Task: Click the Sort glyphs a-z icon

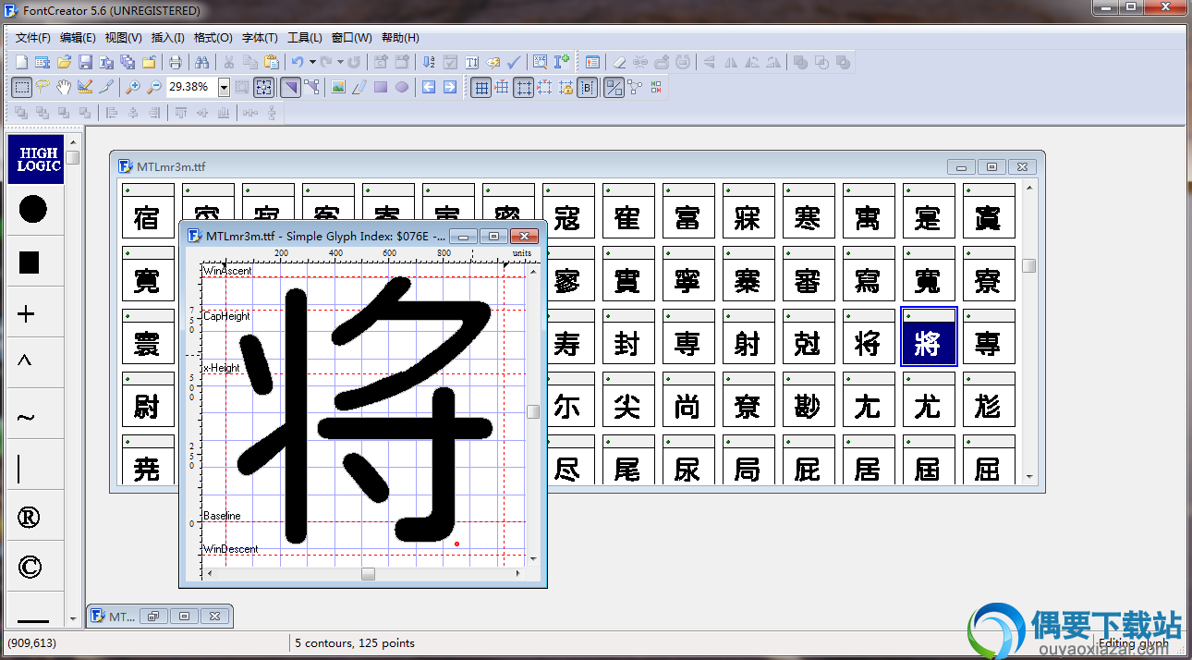Action: click(428, 62)
